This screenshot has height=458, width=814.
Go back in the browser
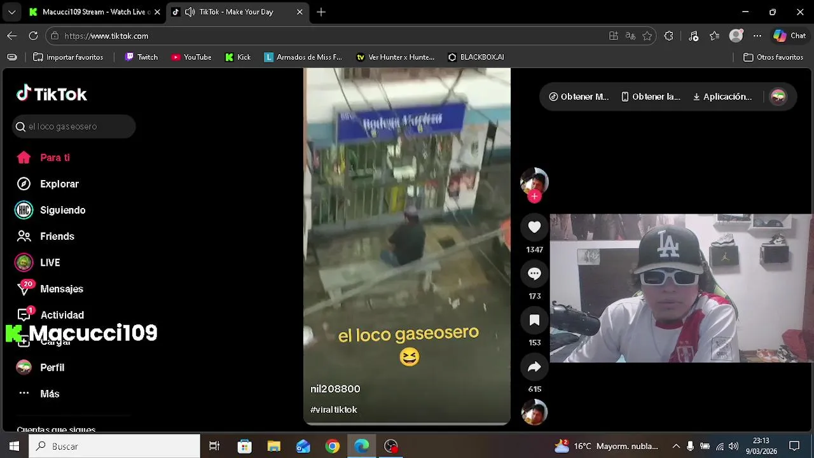coord(12,36)
